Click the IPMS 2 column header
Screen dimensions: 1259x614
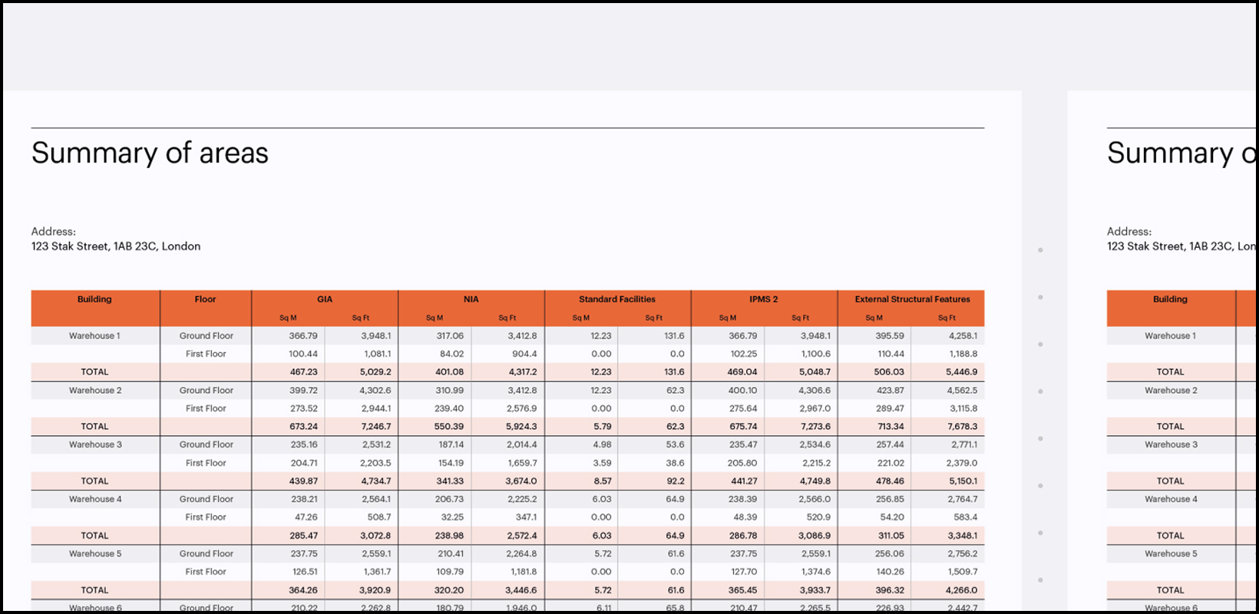click(763, 299)
